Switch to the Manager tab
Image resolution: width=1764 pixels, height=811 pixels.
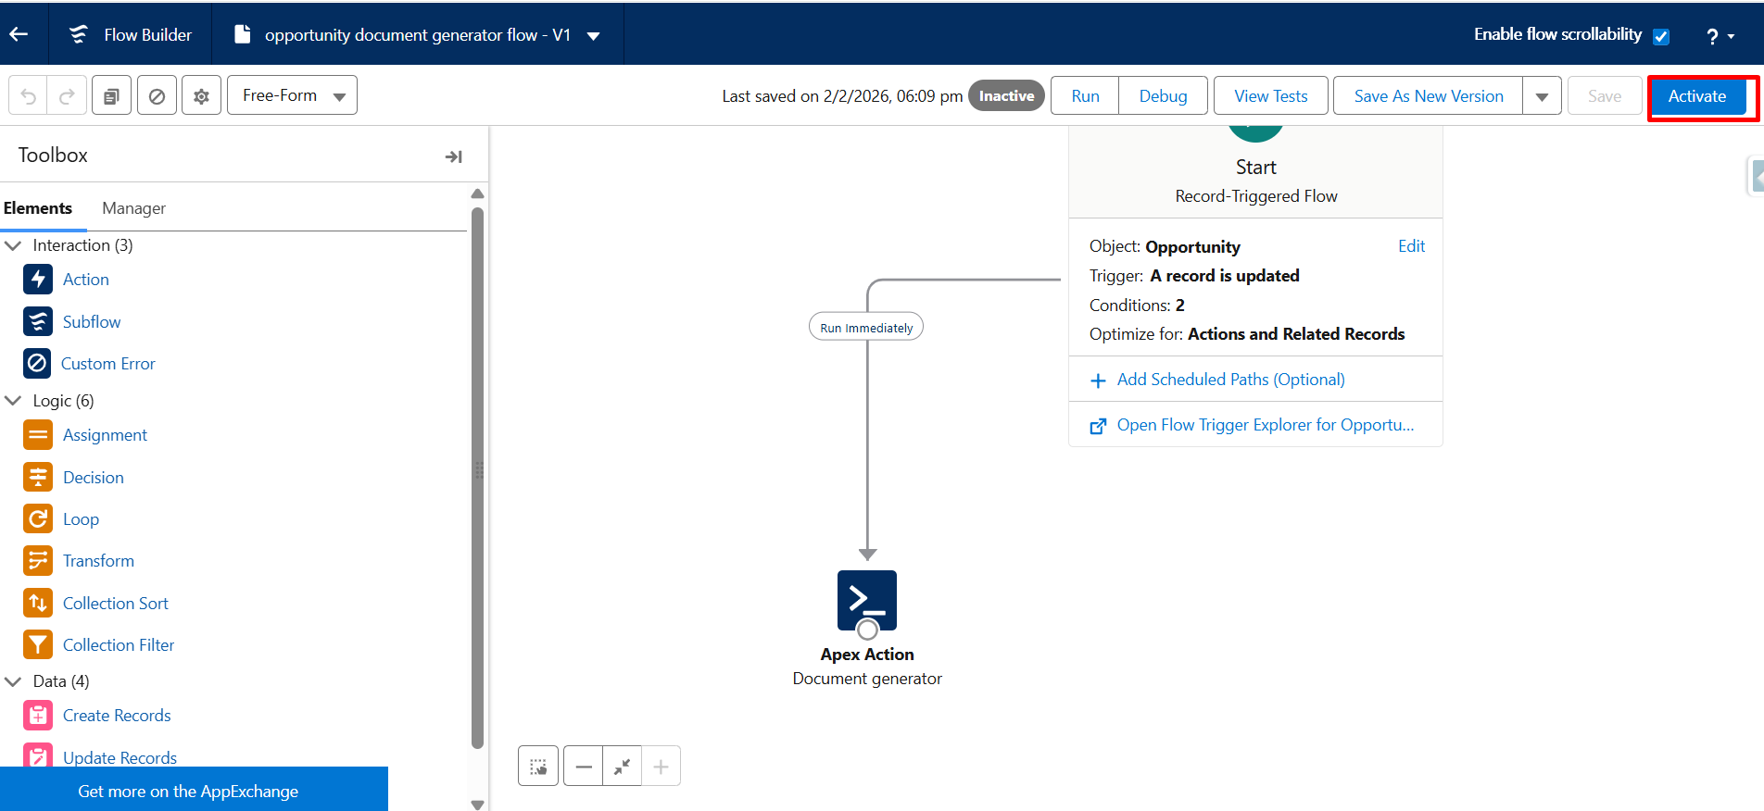coord(133,208)
